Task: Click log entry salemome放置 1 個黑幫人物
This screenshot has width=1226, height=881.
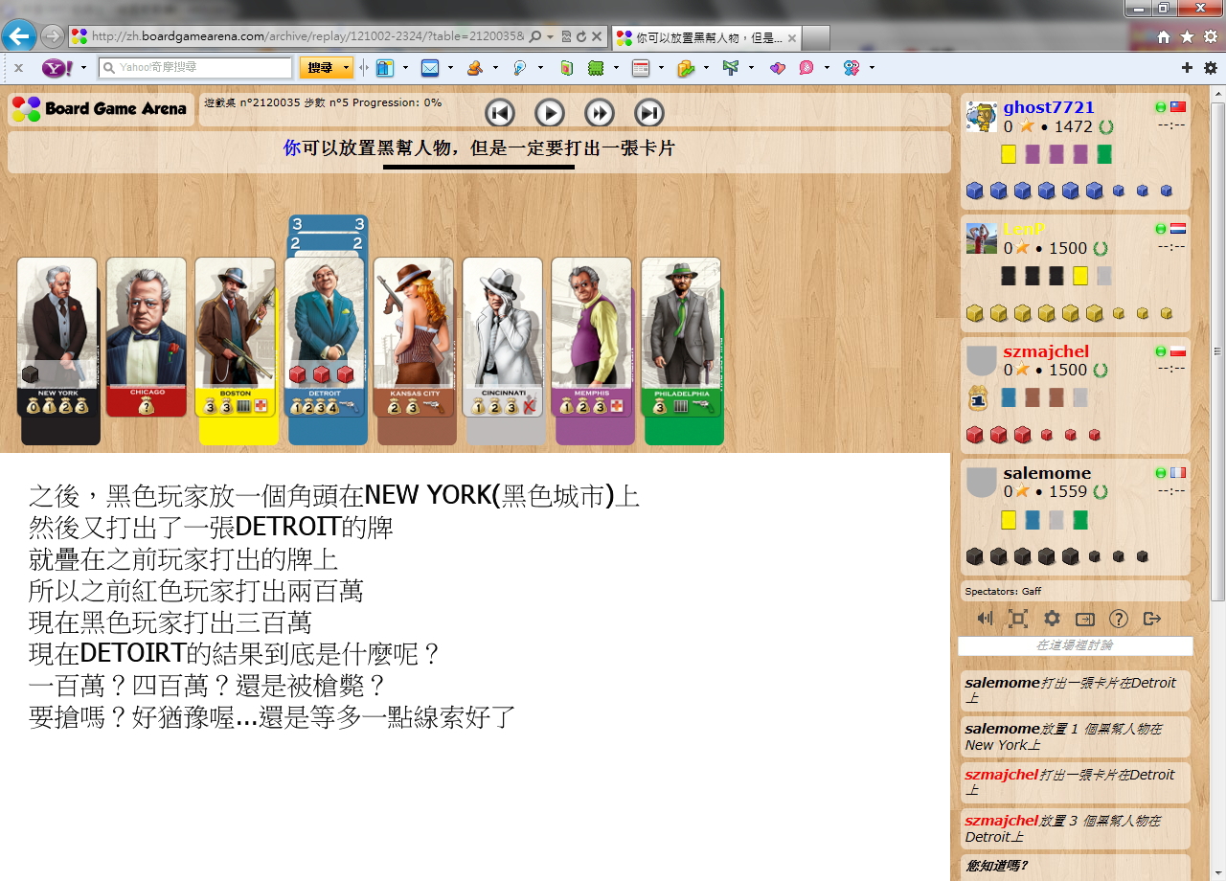Action: 1075,736
